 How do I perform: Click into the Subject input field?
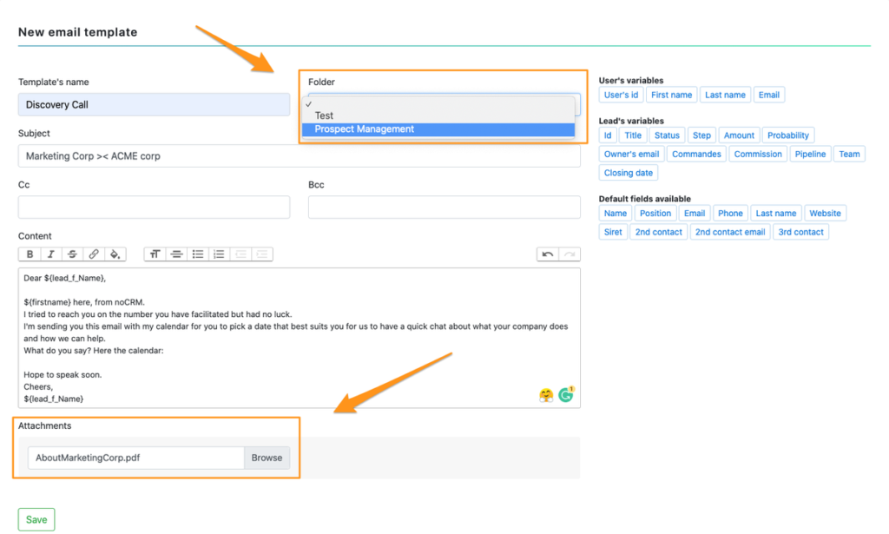[299, 156]
